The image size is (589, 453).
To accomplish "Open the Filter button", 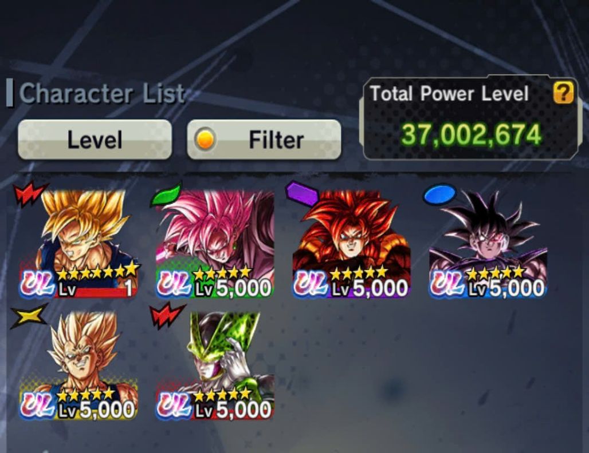I will click(264, 140).
